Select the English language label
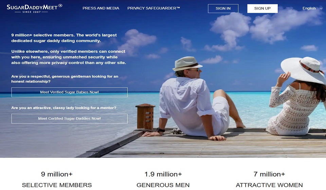 (x=309, y=8)
